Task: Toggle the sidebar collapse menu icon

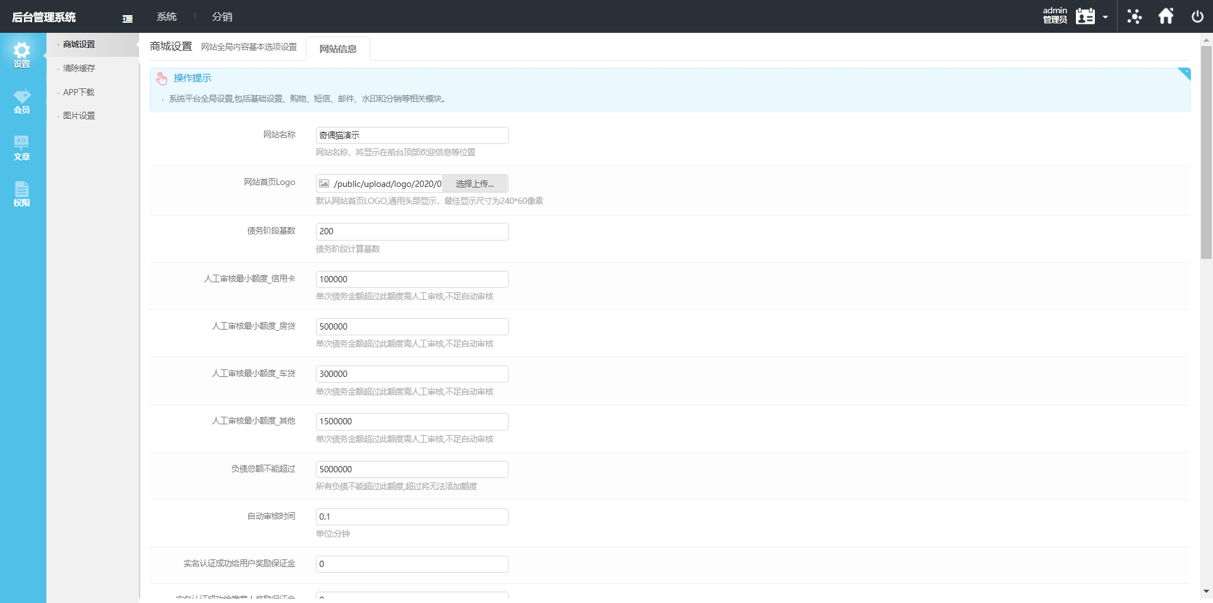Action: point(128,18)
